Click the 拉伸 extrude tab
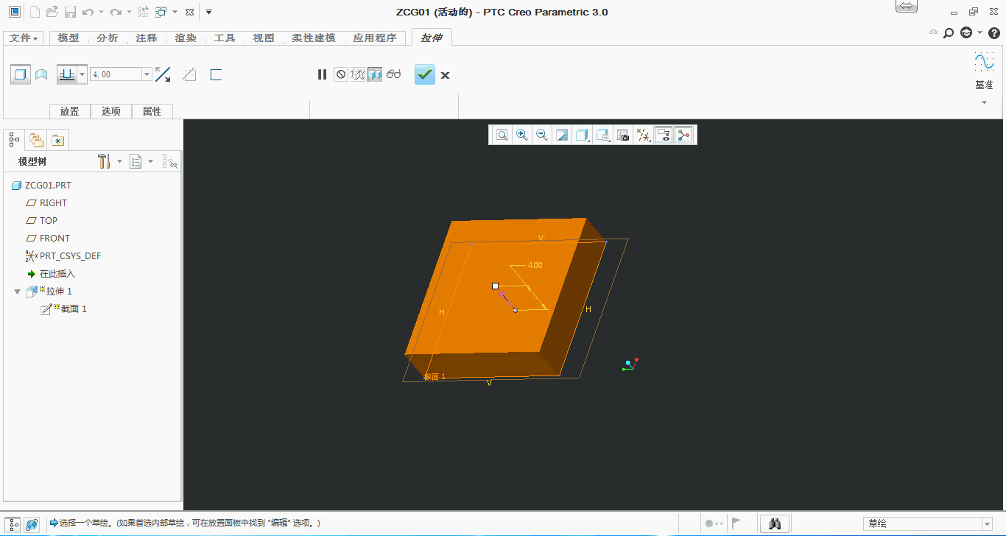 (432, 38)
